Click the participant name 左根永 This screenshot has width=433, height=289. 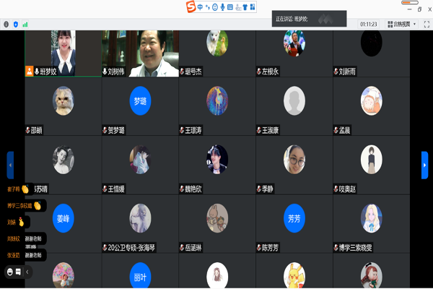(x=270, y=72)
